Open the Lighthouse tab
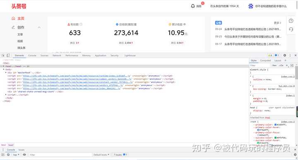This screenshot has height=160, width=298. click(x=130, y=55)
